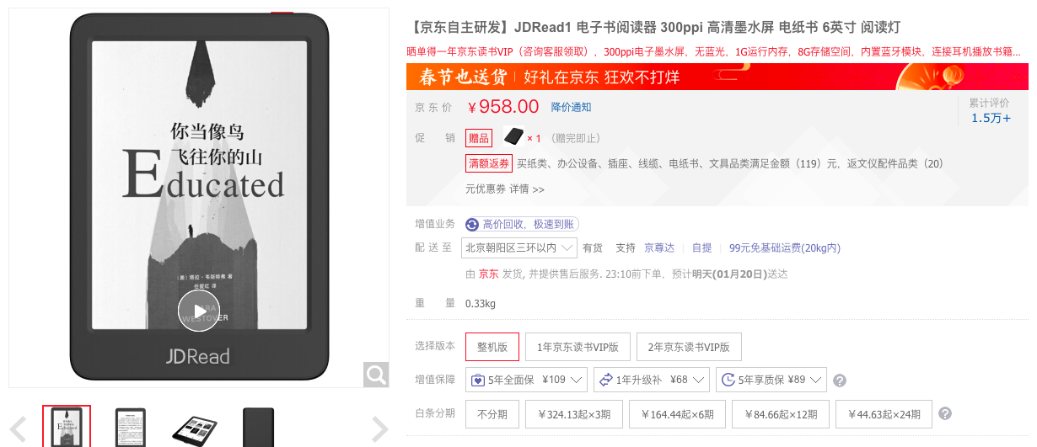Expand the 5年全面保 ¥109 warranty dropdown
The height and width of the screenshot is (447, 1037).
526,380
